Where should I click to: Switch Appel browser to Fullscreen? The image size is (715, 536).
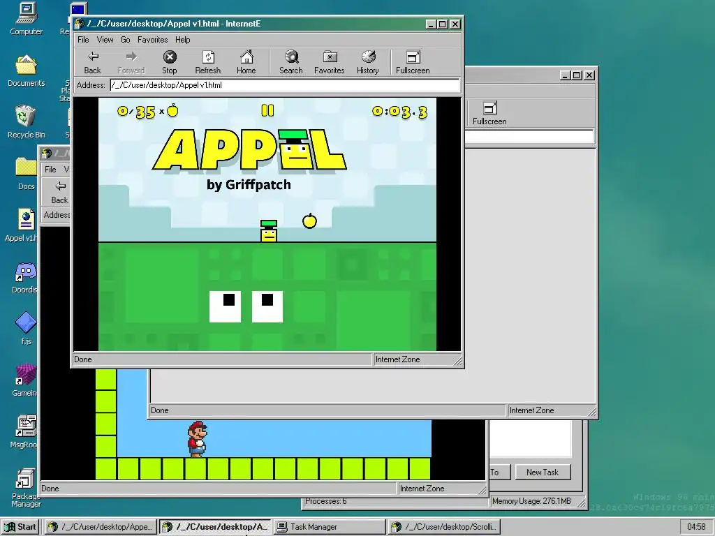(x=413, y=62)
